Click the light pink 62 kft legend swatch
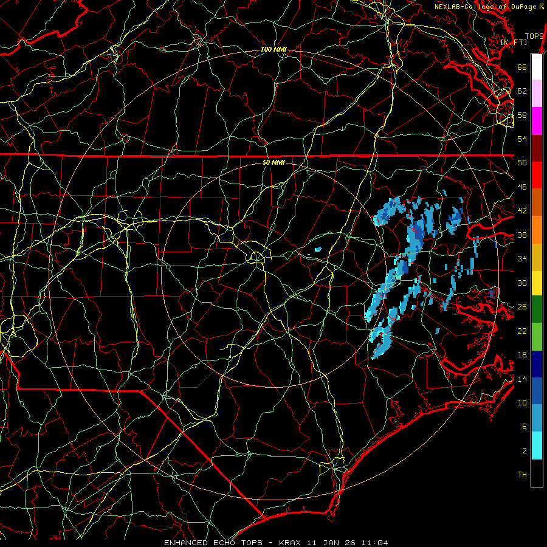The image size is (547, 547). click(537, 93)
